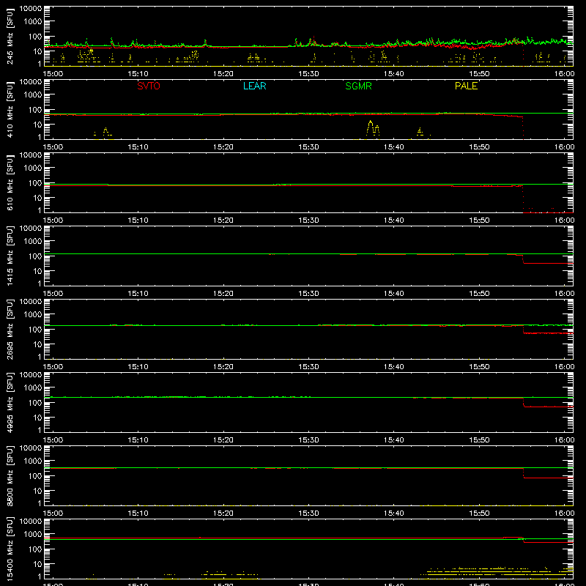The width and height of the screenshot is (586, 586).
Task: Click the cyan LEAR station legend label
Action: pos(254,86)
